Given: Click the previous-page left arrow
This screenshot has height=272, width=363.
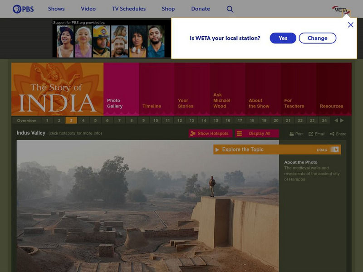Looking at the screenshot, I should click(x=336, y=120).
